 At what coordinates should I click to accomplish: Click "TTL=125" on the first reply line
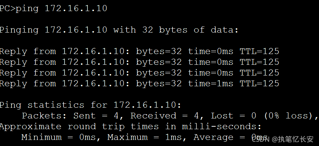click(x=259, y=52)
